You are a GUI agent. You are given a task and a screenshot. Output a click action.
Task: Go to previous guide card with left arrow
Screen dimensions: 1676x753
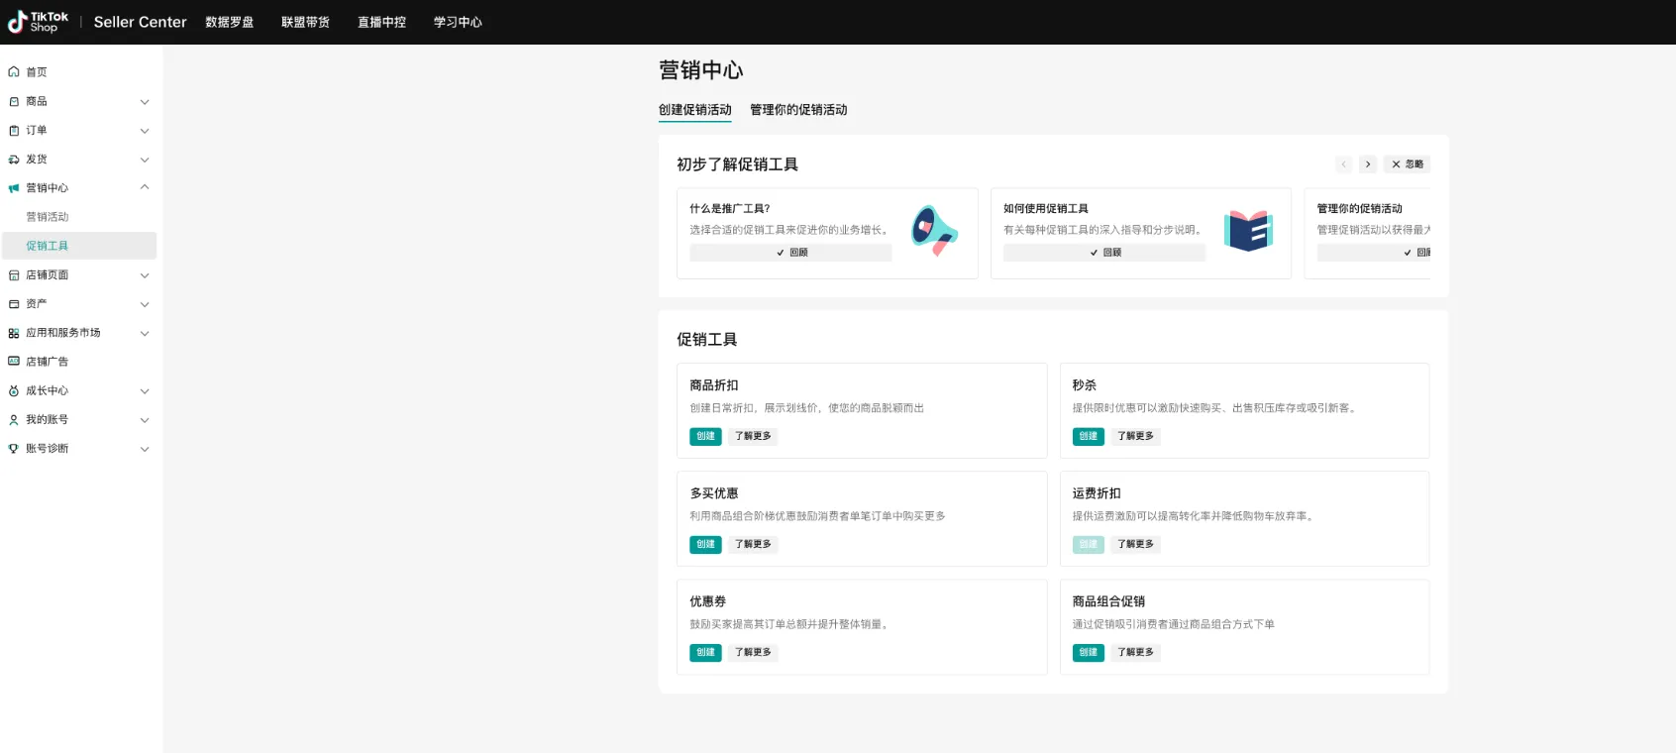coord(1343,164)
